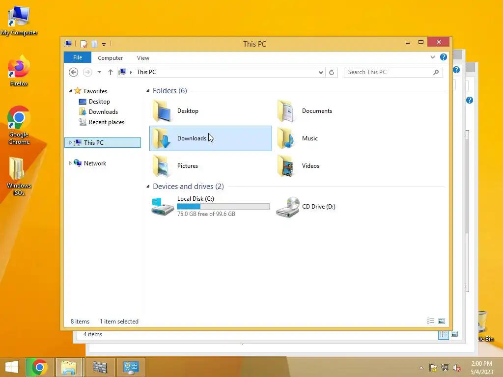Screen dimensions: 503x377
Task: Click large icons view in background window
Action: (454, 334)
